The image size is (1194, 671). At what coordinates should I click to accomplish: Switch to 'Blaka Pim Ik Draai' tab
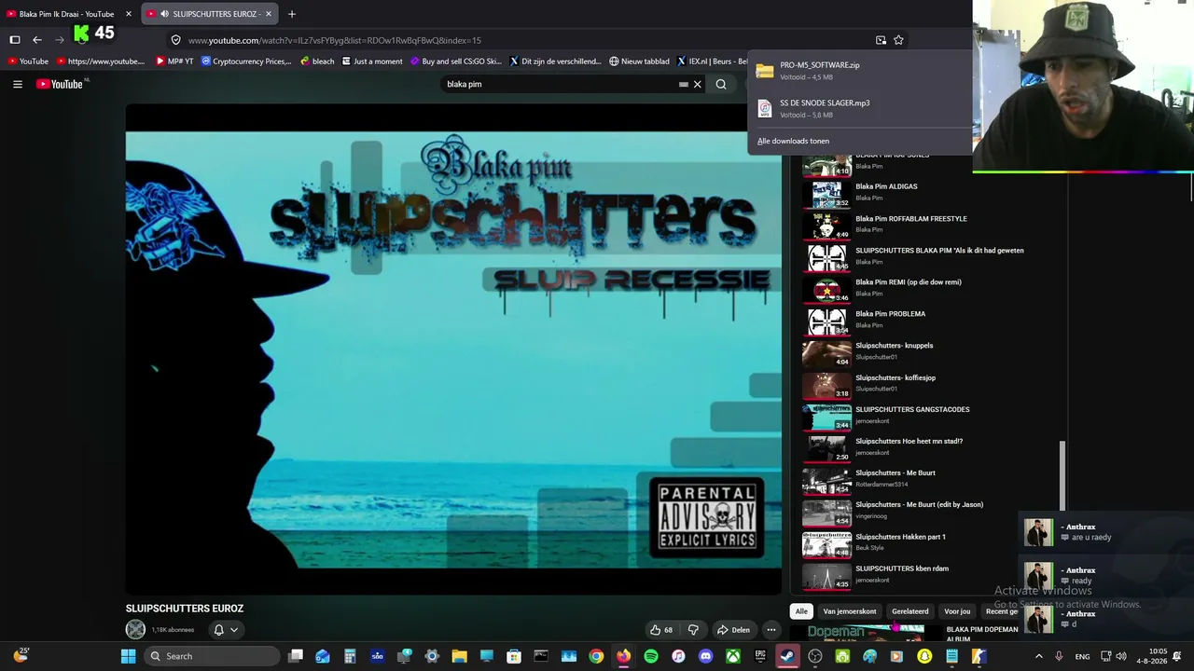pyautogui.click(x=65, y=14)
